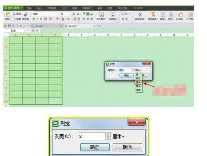The height and width of the screenshot is (156, 207).
Task: Click the Save icon in quick toolbar
Action: pos(9,26)
